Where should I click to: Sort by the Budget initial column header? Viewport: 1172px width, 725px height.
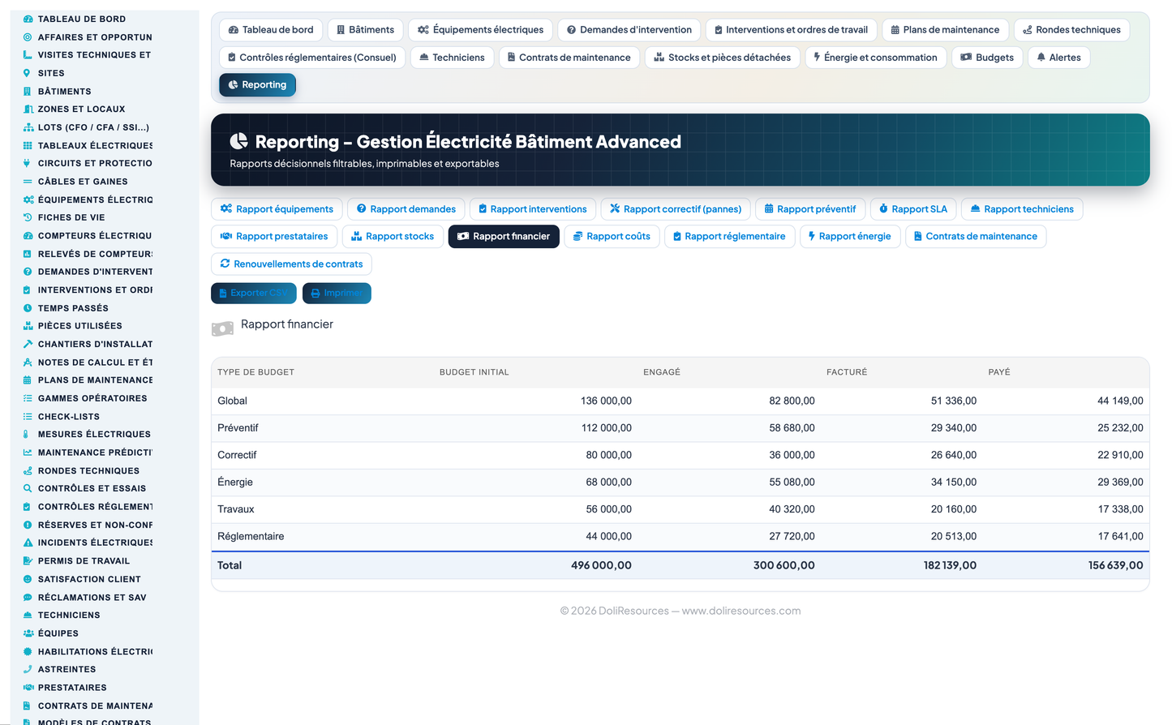click(474, 372)
